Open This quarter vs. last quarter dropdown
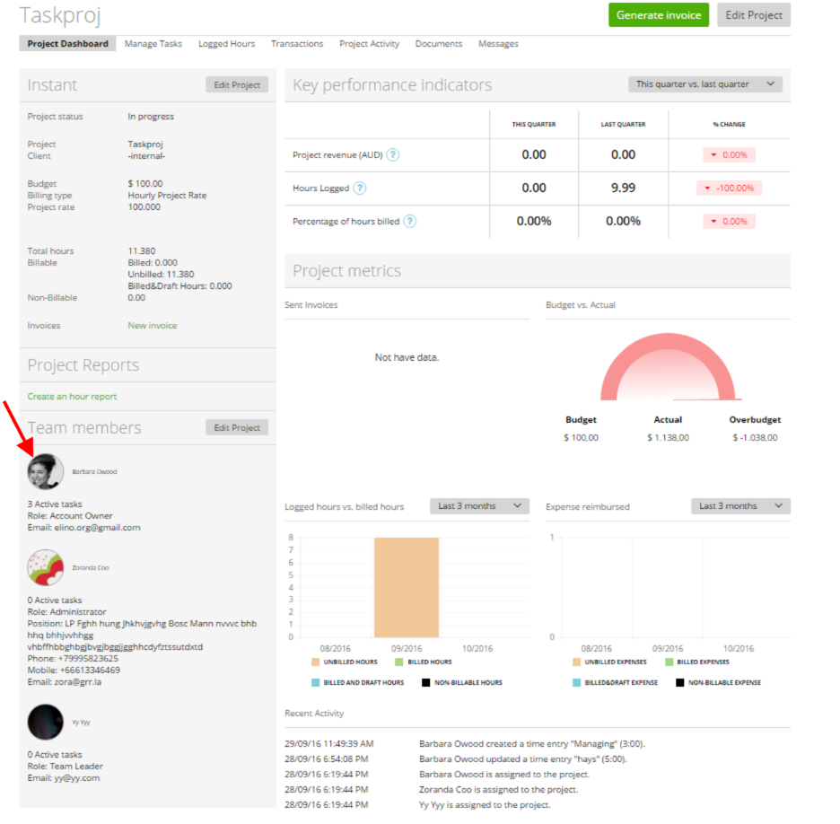 (x=705, y=84)
